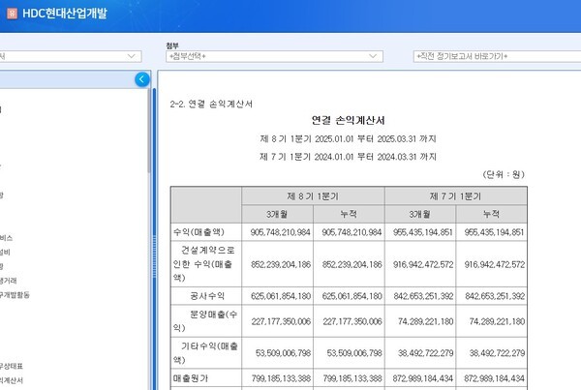Click the (단위 : 원) unit label
Viewport: 581px width, 390px height.
(504, 174)
